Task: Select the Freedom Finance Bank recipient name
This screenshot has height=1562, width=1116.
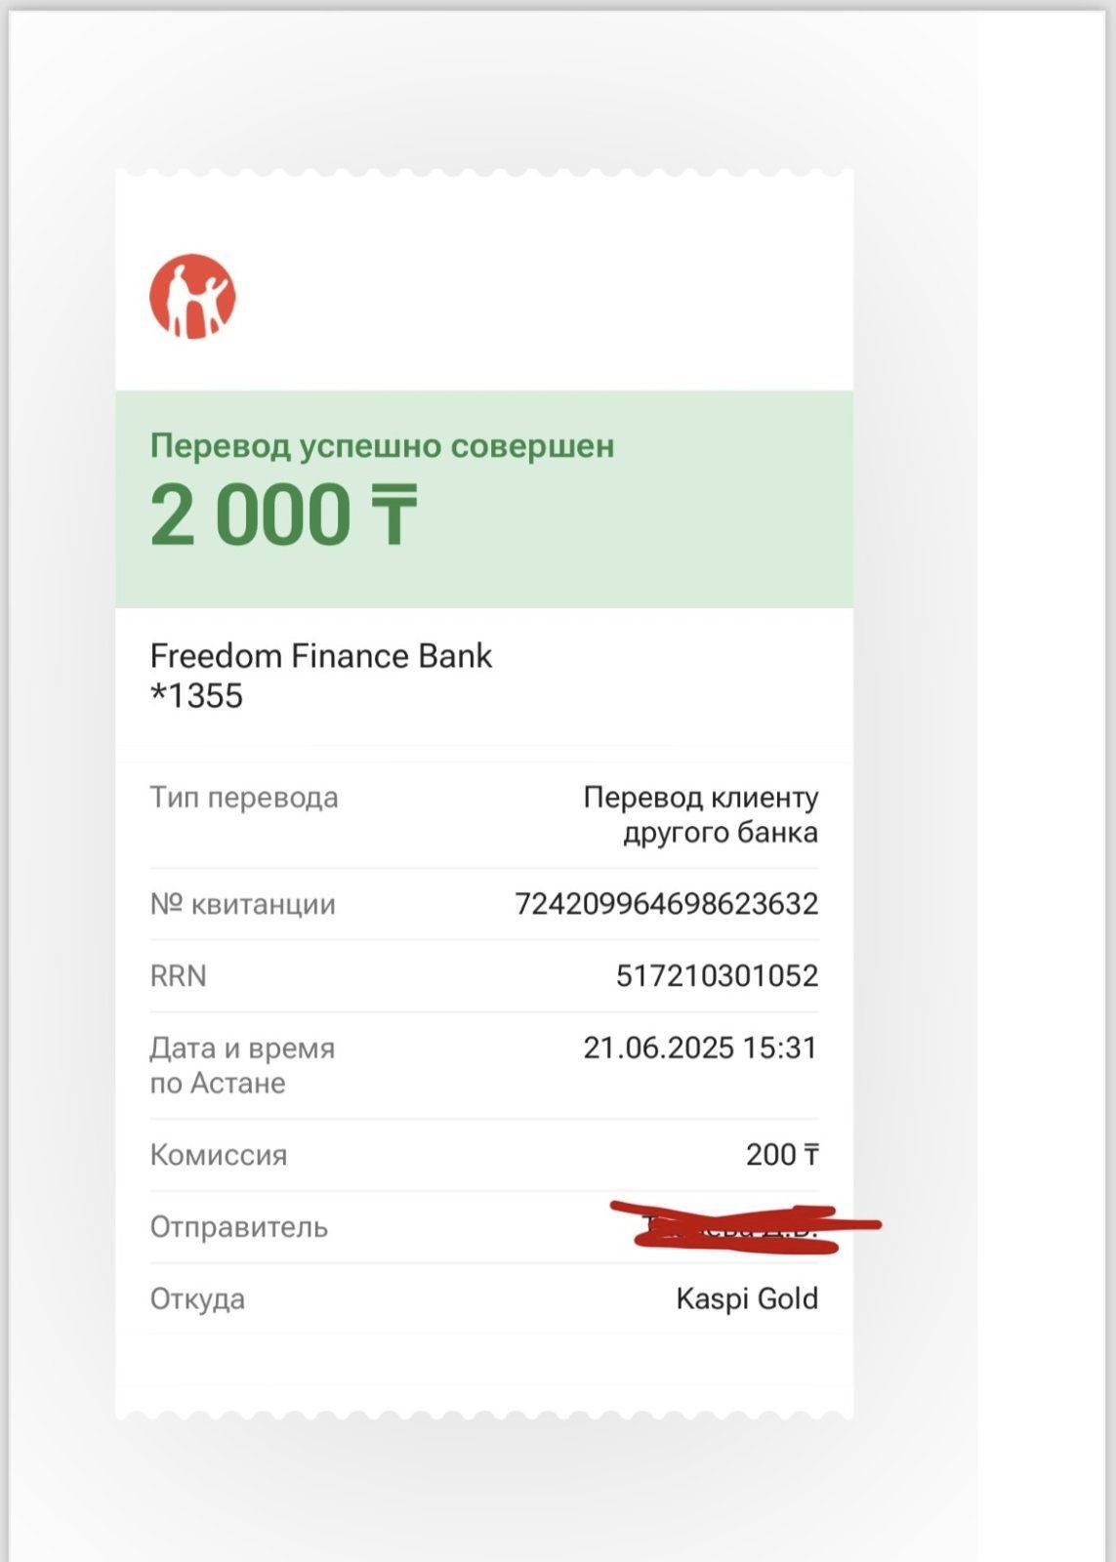Action: coord(320,656)
